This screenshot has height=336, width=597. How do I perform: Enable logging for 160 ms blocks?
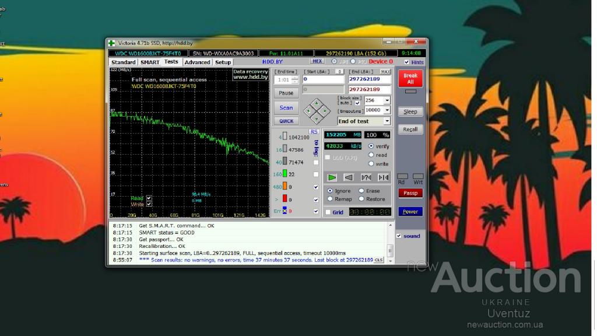[x=316, y=174]
